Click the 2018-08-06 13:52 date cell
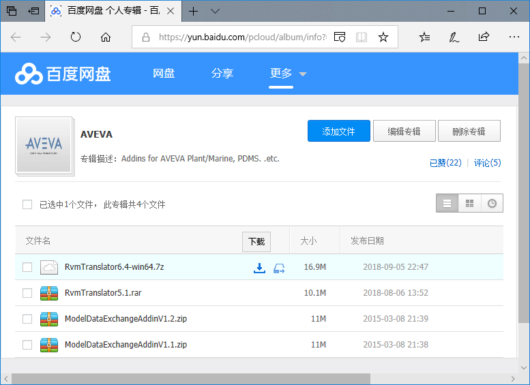The height and width of the screenshot is (385, 530). coord(396,292)
